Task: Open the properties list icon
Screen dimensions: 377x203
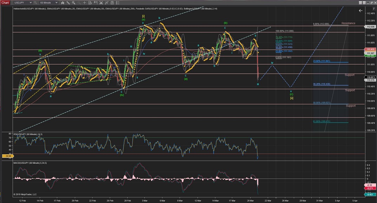Action: [118, 3]
